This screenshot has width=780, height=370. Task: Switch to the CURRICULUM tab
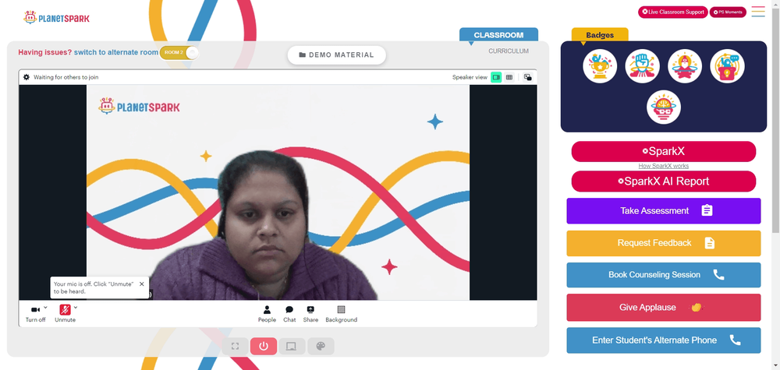[509, 51]
